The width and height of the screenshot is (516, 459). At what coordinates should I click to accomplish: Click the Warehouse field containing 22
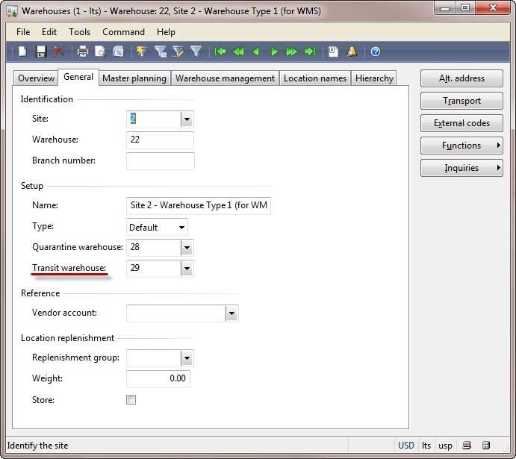[x=160, y=140]
